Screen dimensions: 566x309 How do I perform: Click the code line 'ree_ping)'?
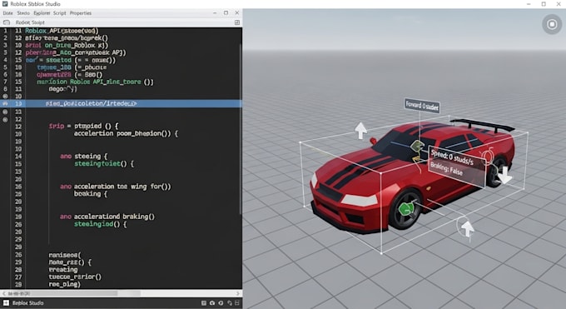coord(65,284)
